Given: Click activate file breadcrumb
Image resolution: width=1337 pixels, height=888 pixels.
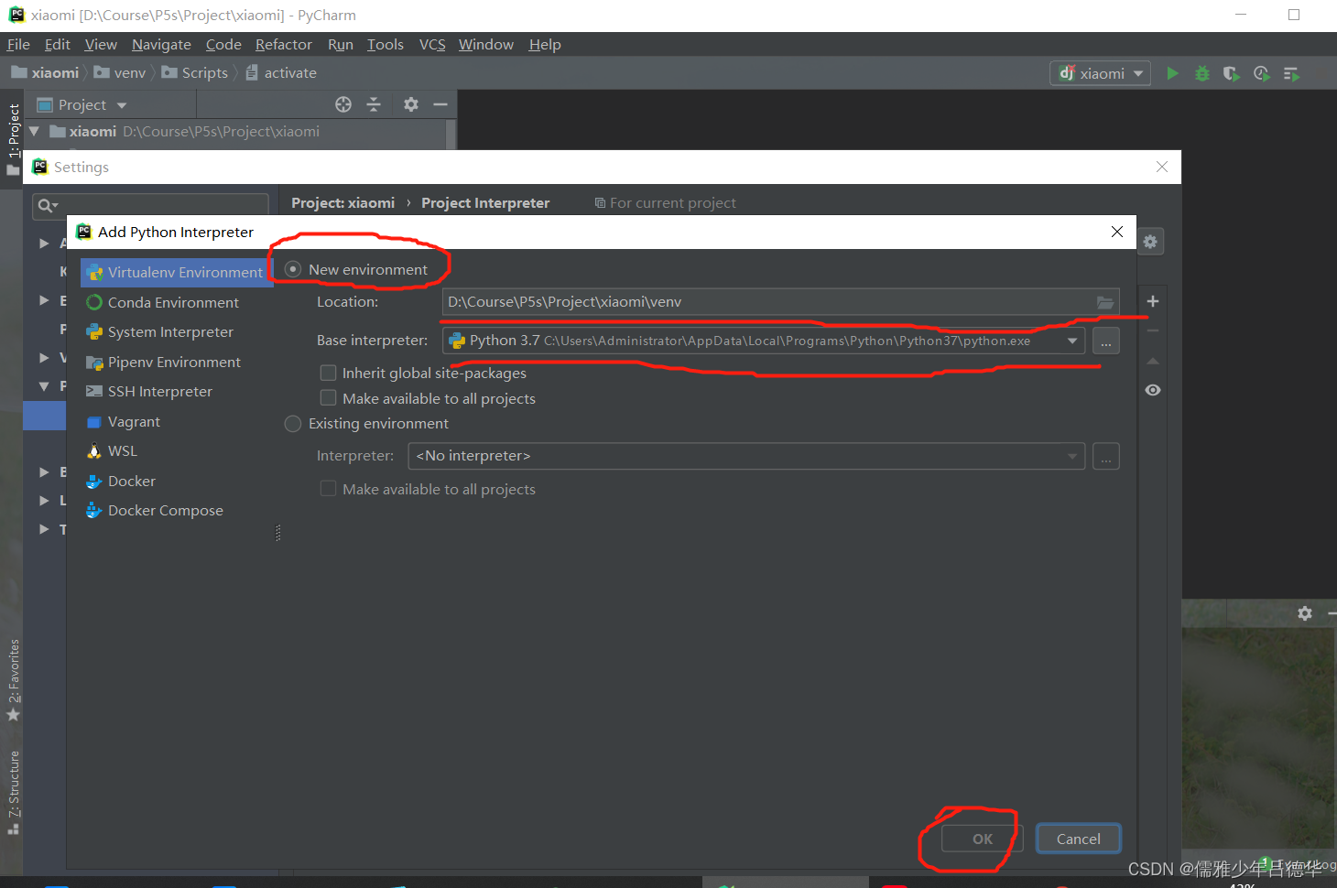Looking at the screenshot, I should (x=281, y=72).
